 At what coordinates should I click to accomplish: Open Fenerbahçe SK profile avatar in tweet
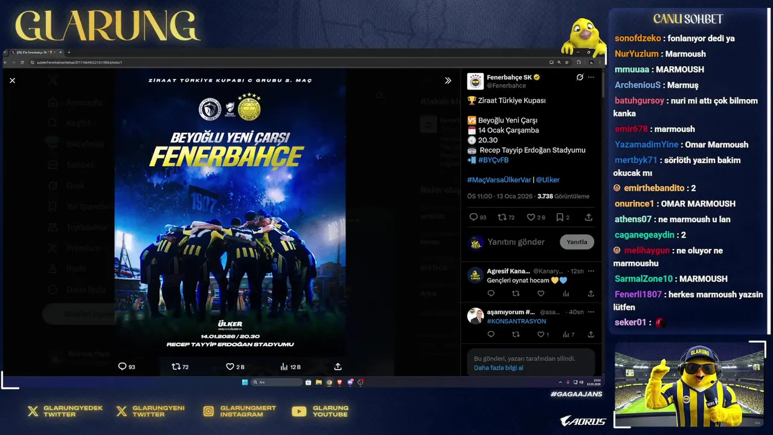(475, 81)
